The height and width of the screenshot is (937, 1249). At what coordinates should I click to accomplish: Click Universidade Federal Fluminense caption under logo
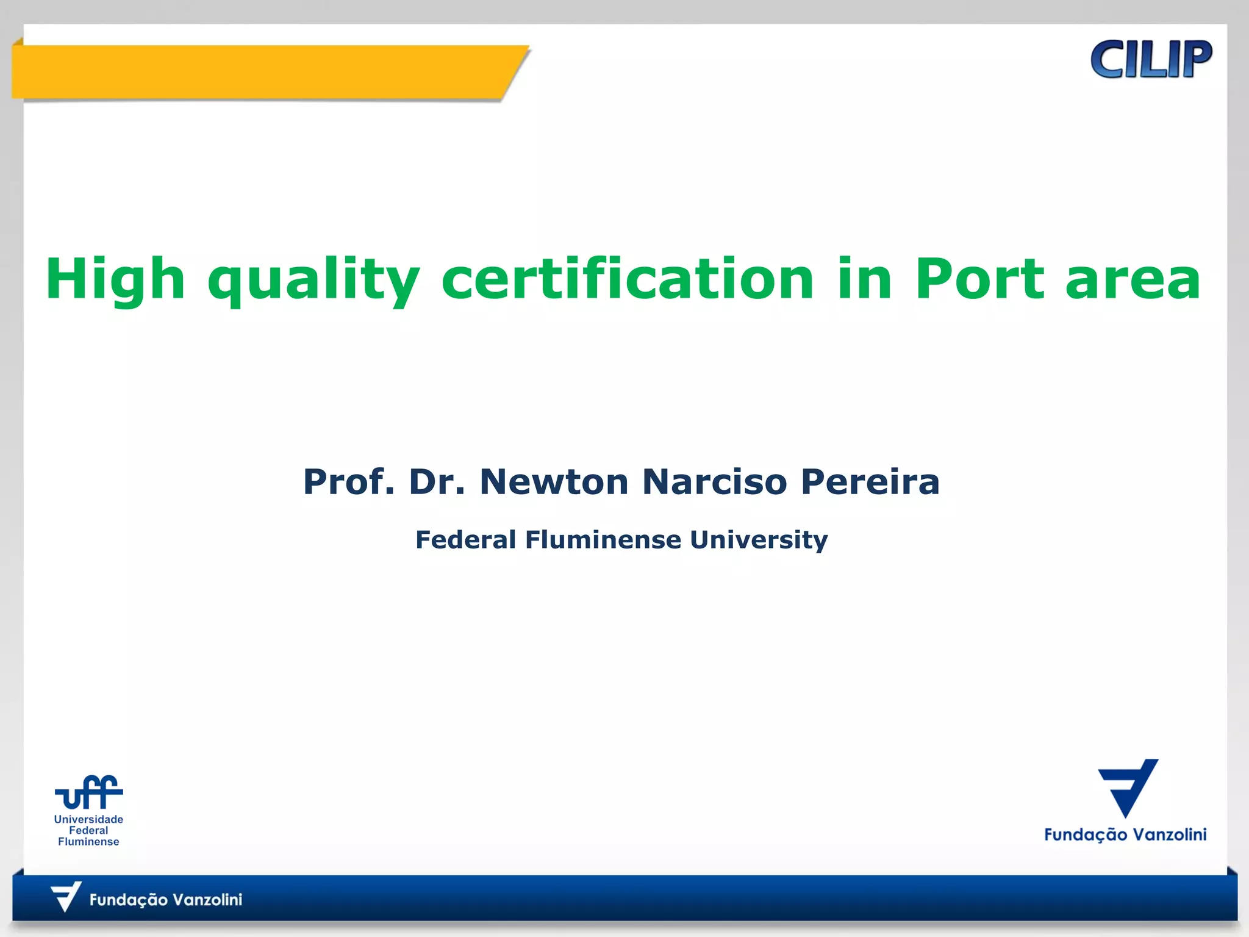(x=88, y=830)
